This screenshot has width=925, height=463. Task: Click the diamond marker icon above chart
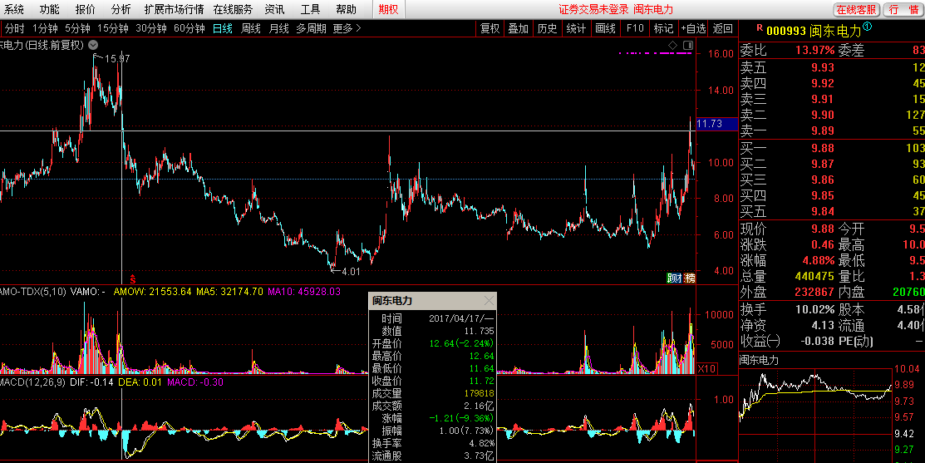[672, 46]
